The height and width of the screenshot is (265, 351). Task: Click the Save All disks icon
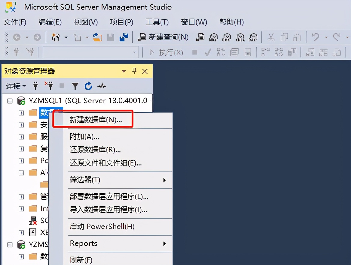point(124,37)
